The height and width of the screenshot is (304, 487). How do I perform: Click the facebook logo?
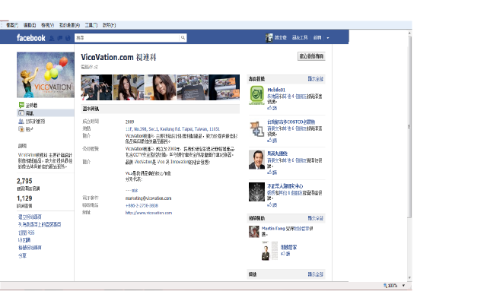click(30, 38)
